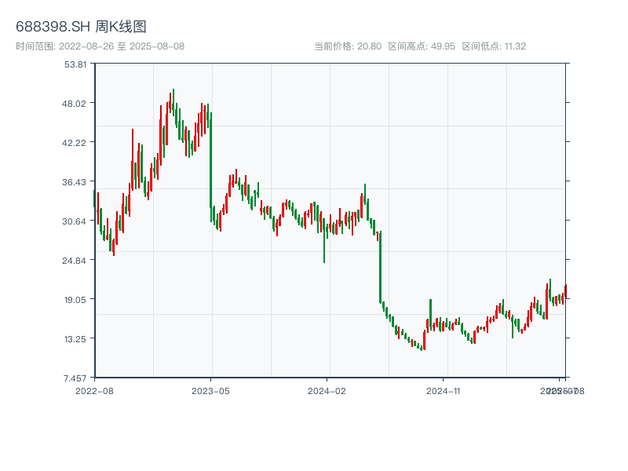Select the 2024-11 x-axis date label
The width and height of the screenshot is (628, 471).
[x=443, y=390]
